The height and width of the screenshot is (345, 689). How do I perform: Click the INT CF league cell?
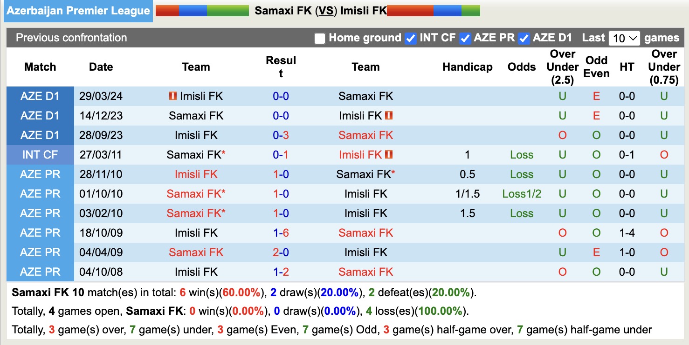(40, 155)
